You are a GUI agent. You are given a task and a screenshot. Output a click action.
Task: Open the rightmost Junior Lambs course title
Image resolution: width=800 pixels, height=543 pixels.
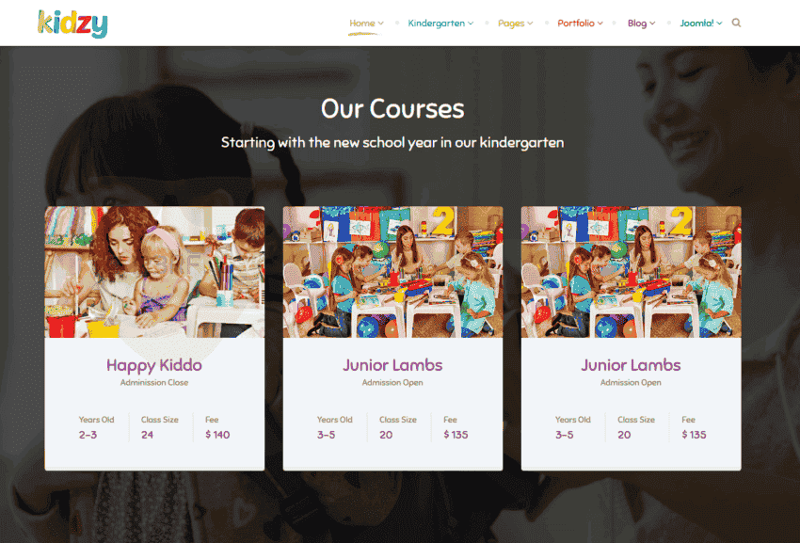[631, 365]
